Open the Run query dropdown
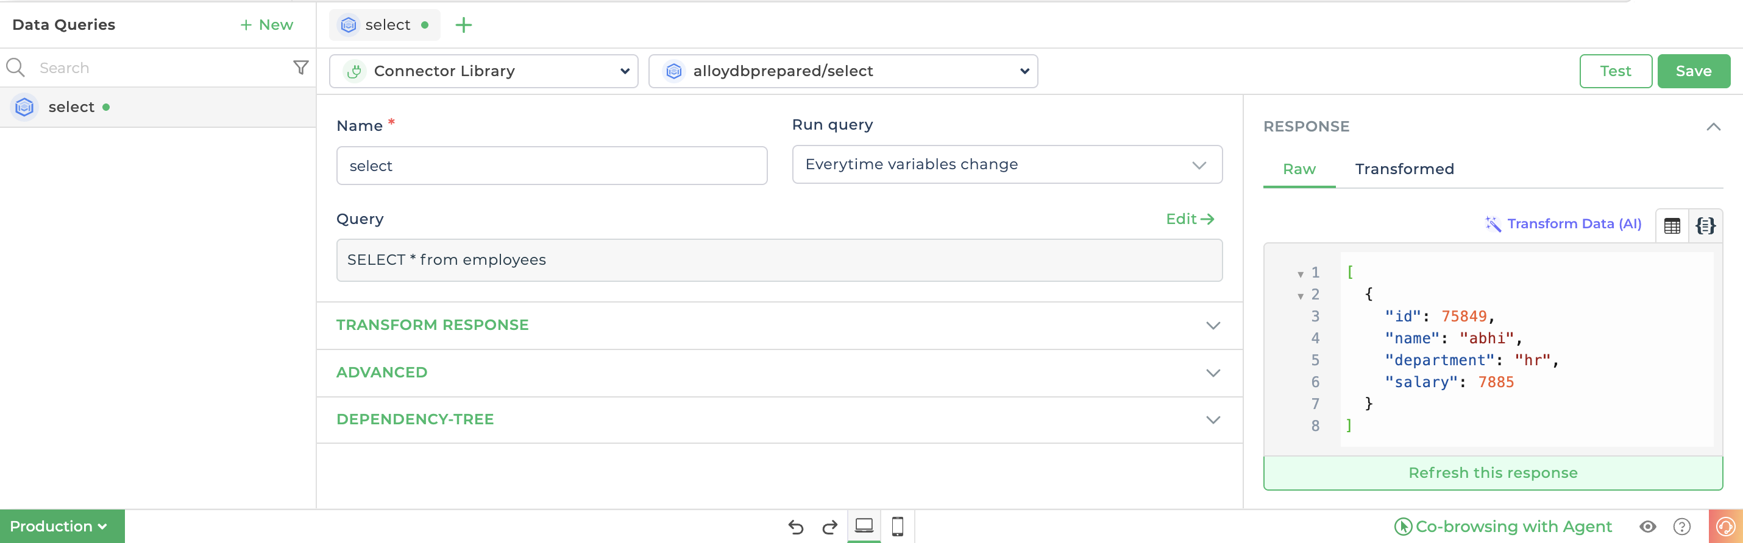This screenshot has height=543, width=1743. pyautogui.click(x=1007, y=164)
